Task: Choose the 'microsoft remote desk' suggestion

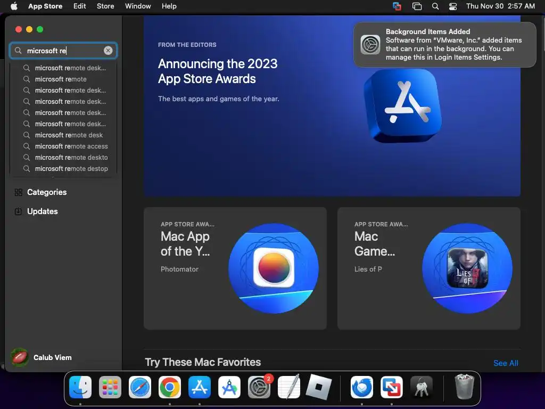Action: (69, 135)
